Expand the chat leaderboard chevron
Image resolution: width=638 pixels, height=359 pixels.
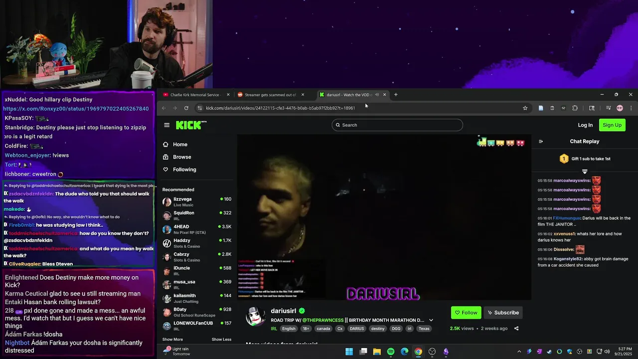click(x=585, y=172)
